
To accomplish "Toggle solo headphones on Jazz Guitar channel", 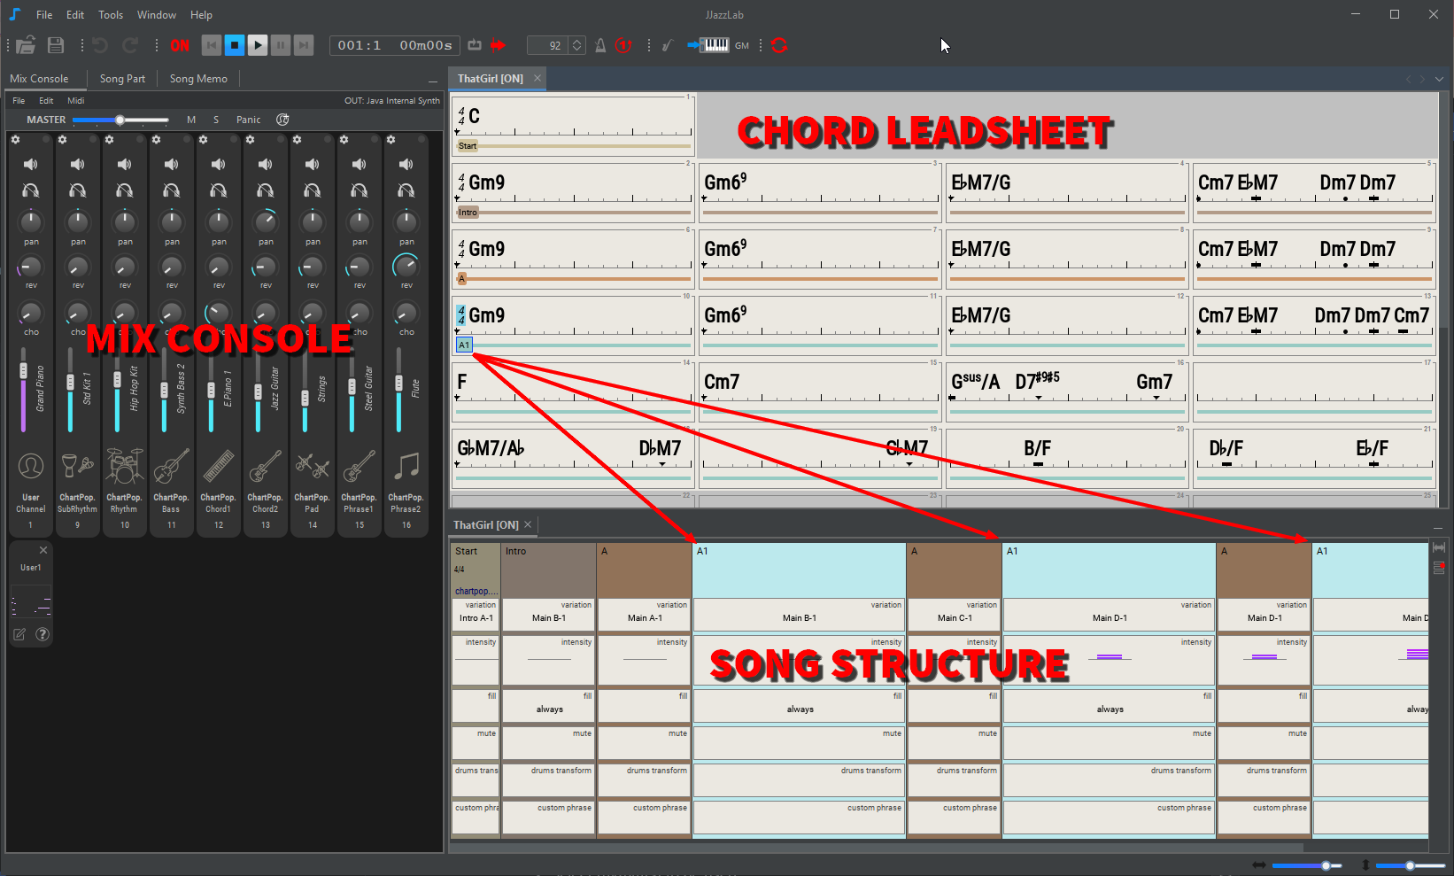I will point(265,190).
